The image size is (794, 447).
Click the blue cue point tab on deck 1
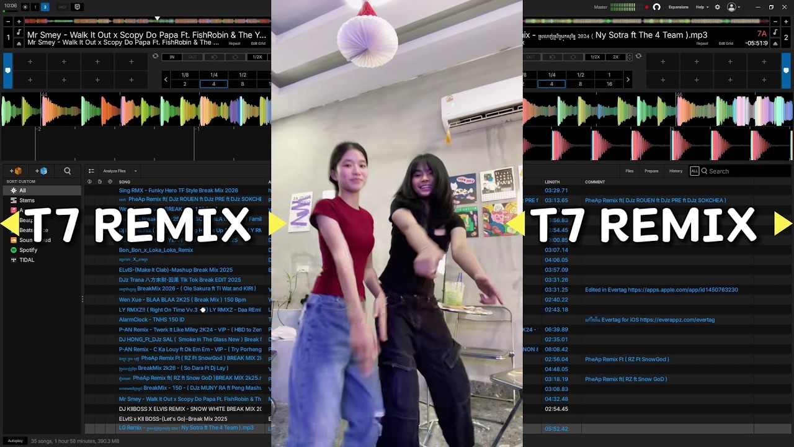coord(7,70)
